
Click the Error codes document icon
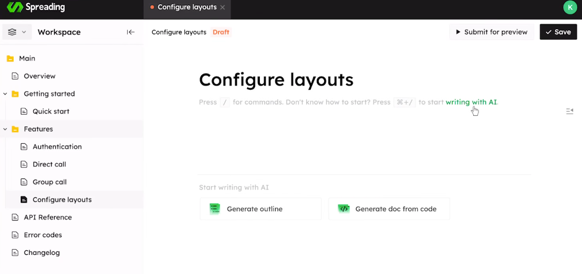point(15,235)
